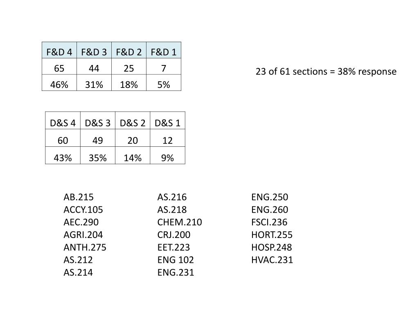Click the CHEM.210 course entry

180,222
